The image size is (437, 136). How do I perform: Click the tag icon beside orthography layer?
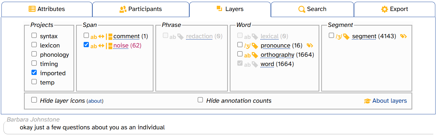[255, 55]
